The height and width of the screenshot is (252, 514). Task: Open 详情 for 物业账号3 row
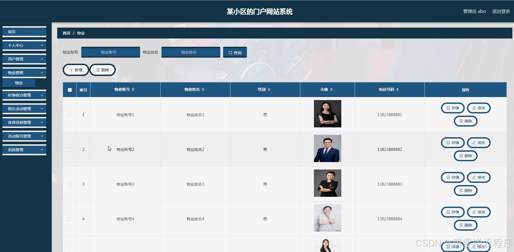click(453, 177)
